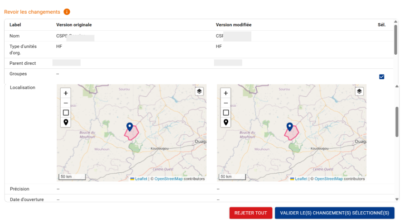Click the blue location pin on original map
The width and height of the screenshot is (404, 223).
click(x=130, y=127)
